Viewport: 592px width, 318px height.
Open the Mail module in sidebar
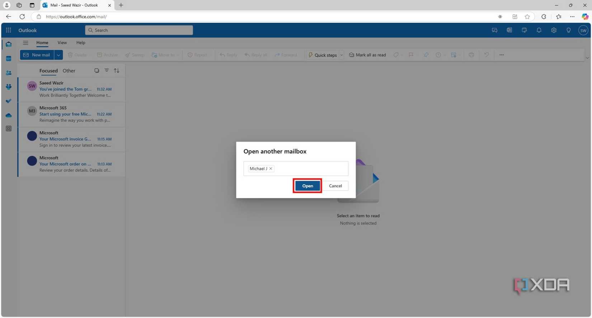click(x=9, y=44)
